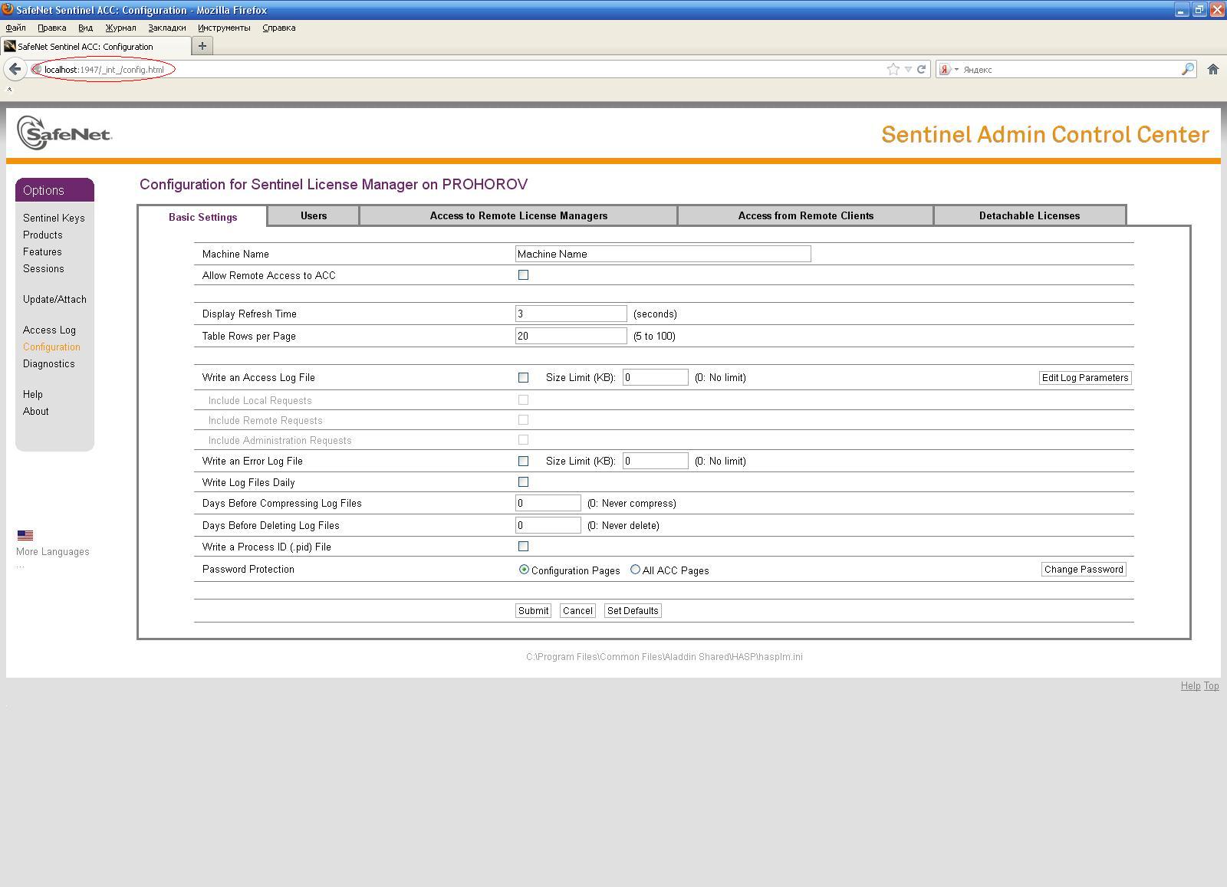Image resolution: width=1227 pixels, height=887 pixels.
Task: Open the Firefox home page icon
Action: click(1212, 69)
